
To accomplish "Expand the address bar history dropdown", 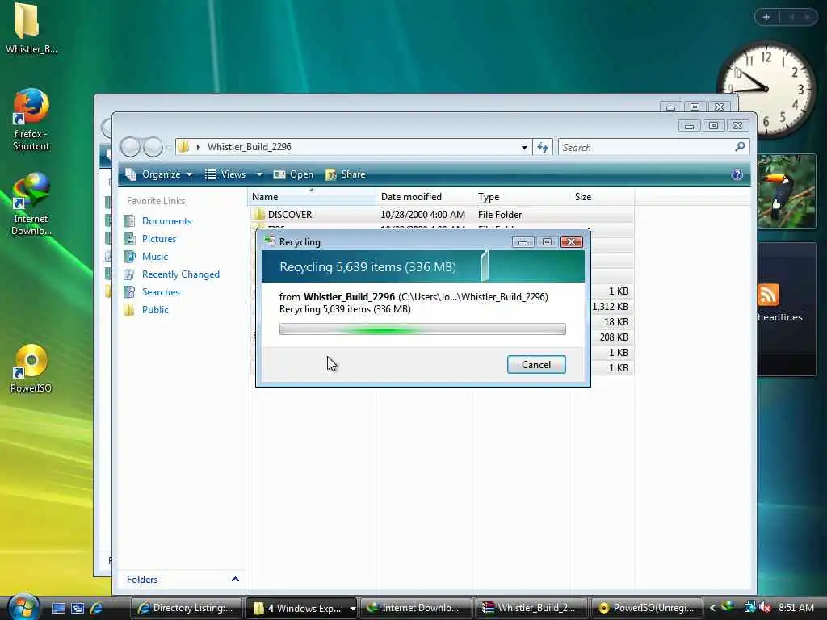I will [524, 147].
